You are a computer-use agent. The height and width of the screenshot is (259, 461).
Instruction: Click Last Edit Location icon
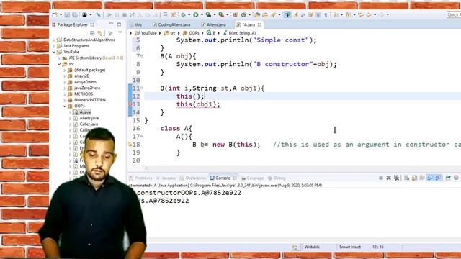[x=361, y=14]
